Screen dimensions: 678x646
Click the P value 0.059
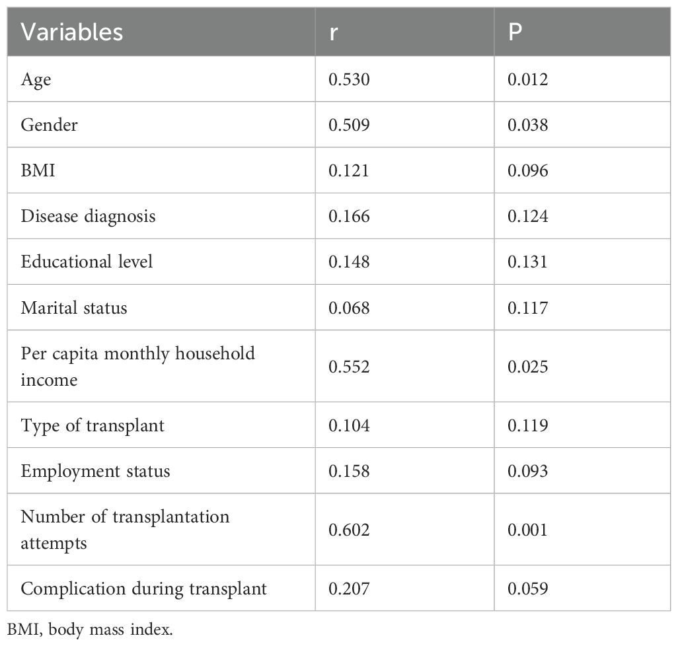(527, 588)
